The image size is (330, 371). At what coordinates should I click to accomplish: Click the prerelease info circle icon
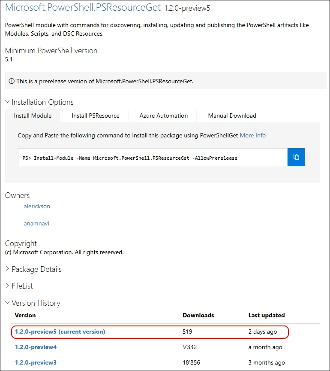click(12, 81)
